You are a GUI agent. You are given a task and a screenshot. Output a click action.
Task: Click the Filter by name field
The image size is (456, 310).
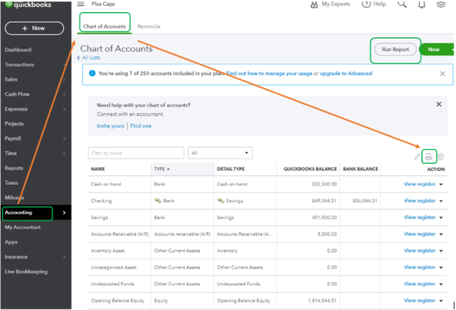(x=136, y=152)
